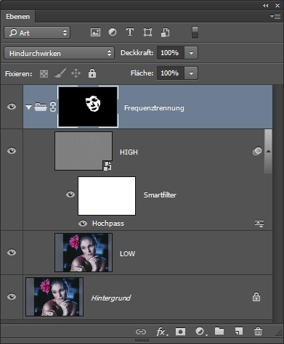This screenshot has height=344, width=284.
Task: Open the fx layer style menu
Action: click(162, 332)
